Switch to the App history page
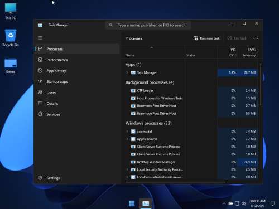 point(77,71)
